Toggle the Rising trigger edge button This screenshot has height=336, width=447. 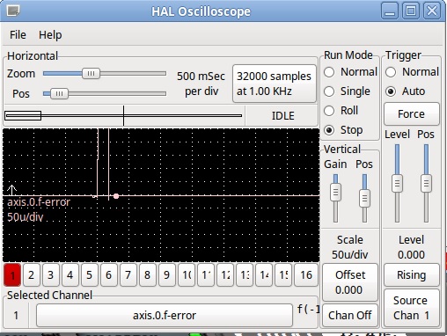(412, 275)
